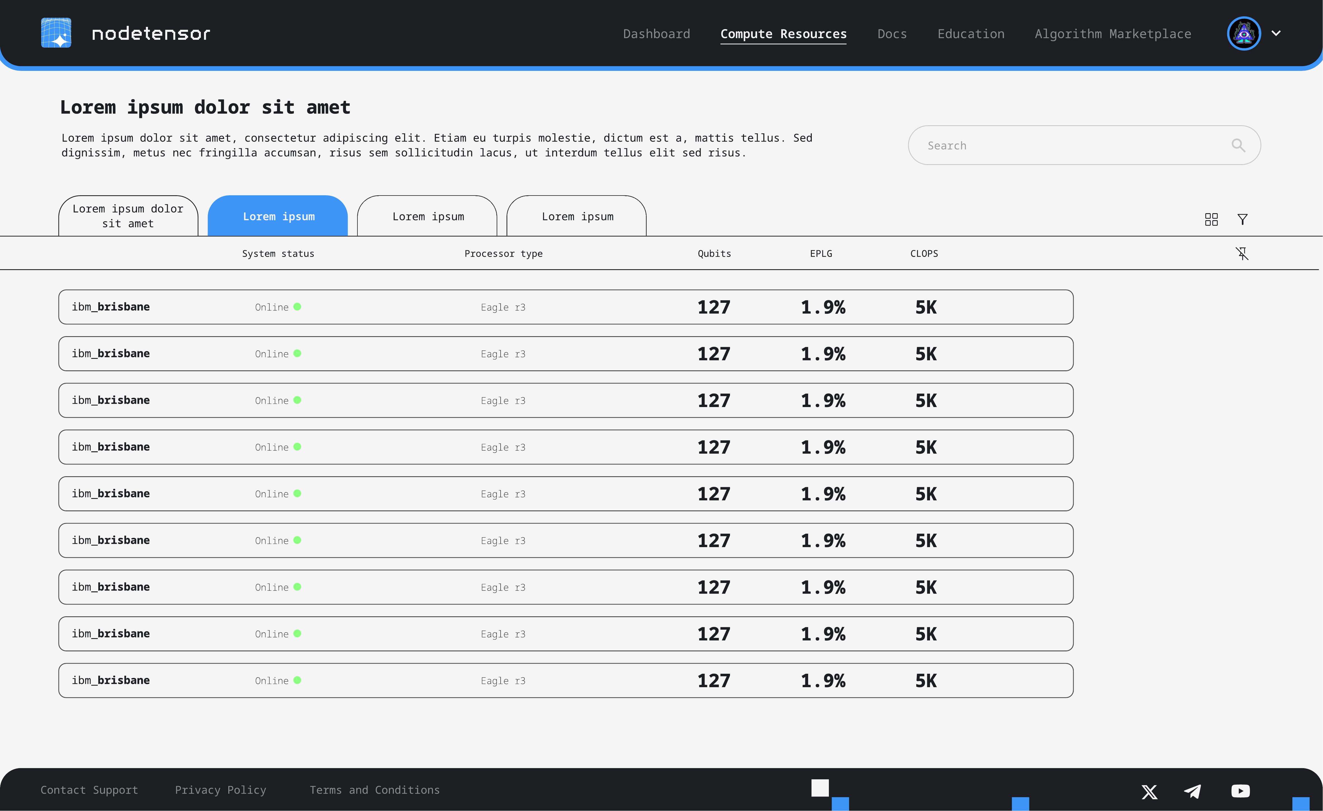
Task: Sort by the Qubits column header
Action: [x=714, y=254]
